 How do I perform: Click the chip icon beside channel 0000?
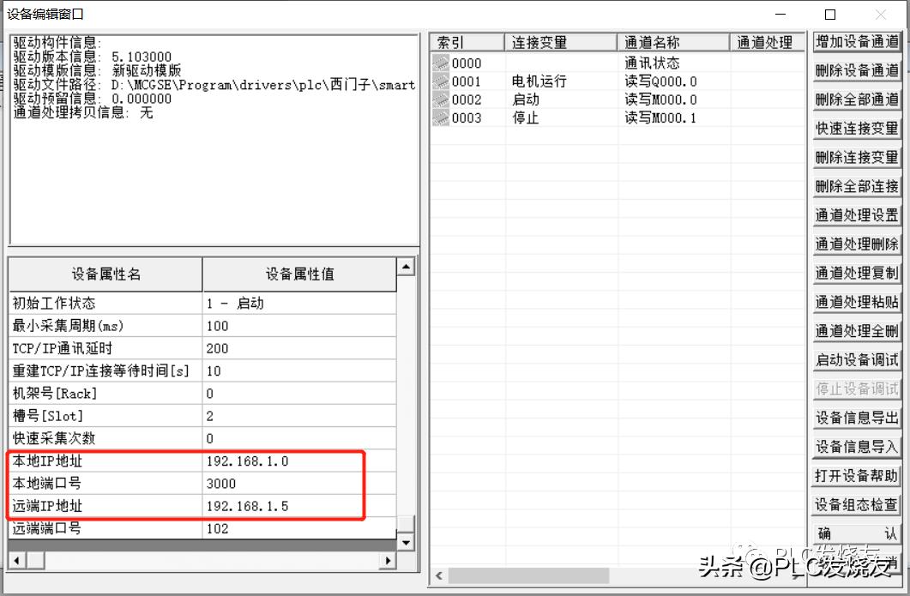(438, 63)
